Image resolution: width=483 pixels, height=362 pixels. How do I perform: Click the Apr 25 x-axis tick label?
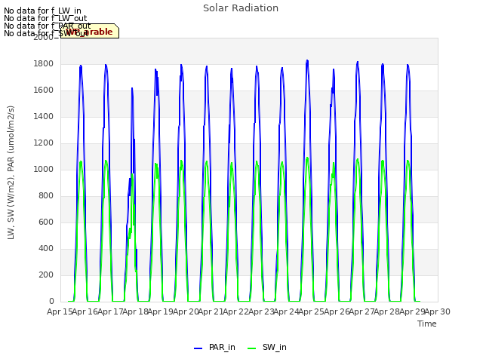[x=312, y=311]
